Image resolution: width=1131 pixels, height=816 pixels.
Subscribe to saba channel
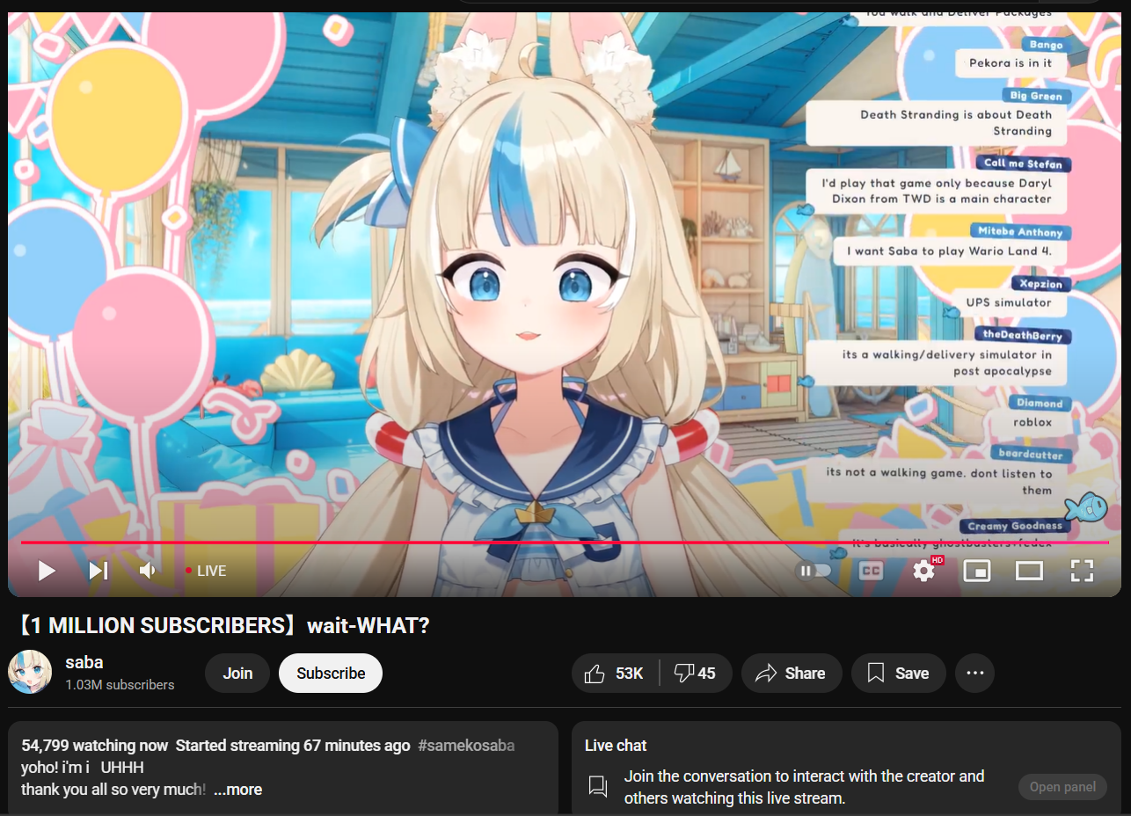pos(331,673)
